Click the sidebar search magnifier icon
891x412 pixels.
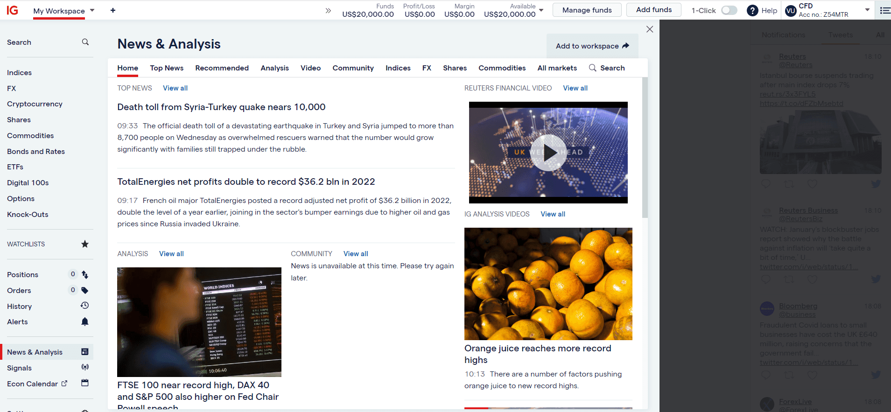tap(85, 42)
